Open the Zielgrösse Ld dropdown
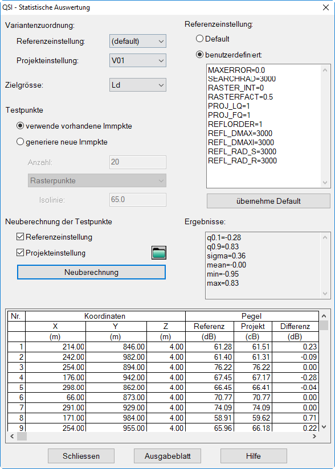 138,85
